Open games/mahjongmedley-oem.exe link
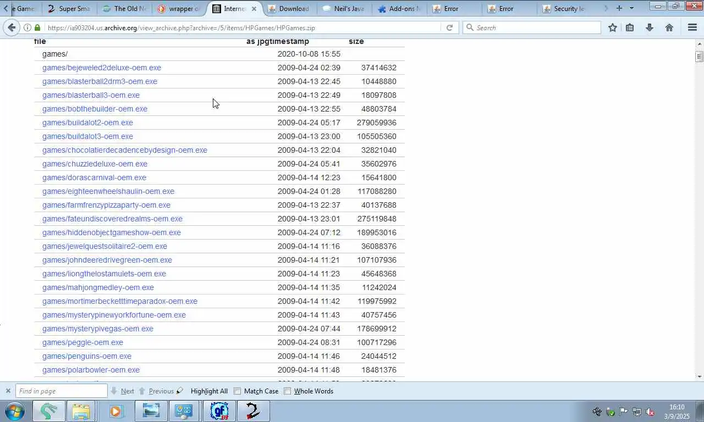The height and width of the screenshot is (422, 704). point(98,287)
